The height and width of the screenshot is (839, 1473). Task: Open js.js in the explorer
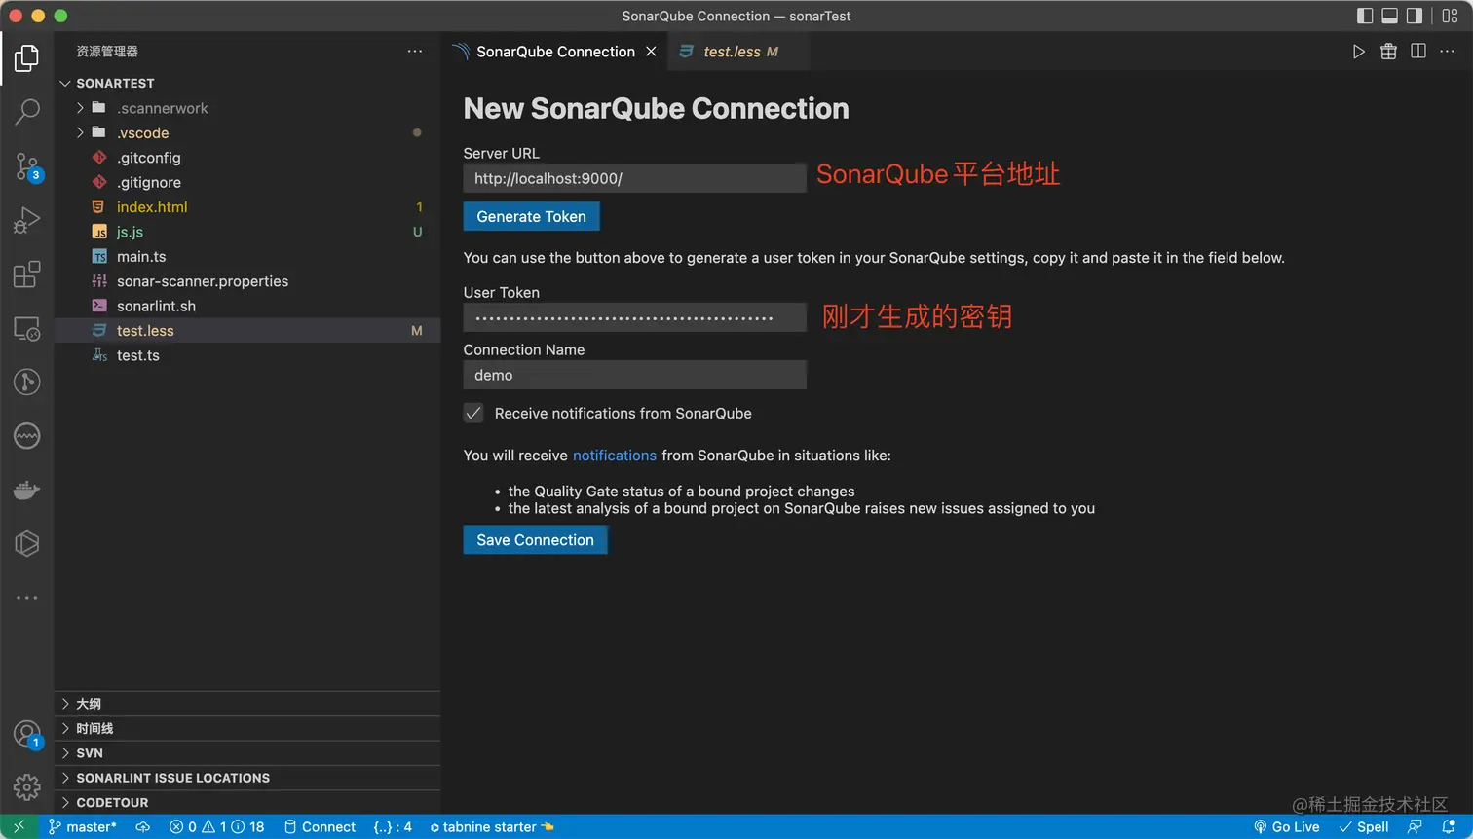coord(247,232)
